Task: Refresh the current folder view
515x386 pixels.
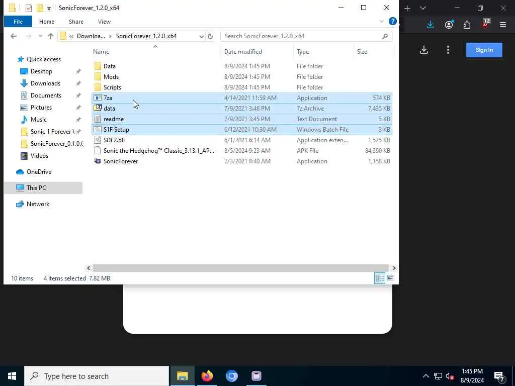Action: [210, 36]
